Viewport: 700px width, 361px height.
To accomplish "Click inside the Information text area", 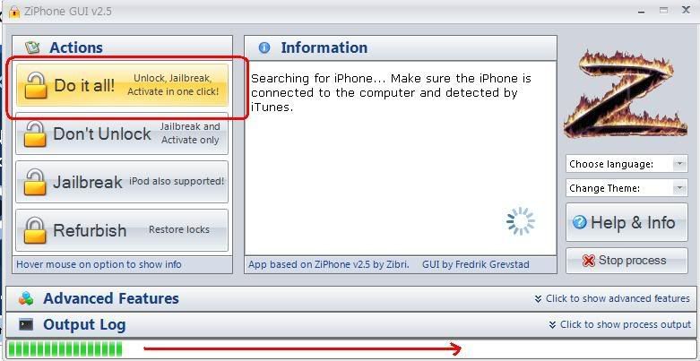I will pyautogui.click(x=401, y=158).
